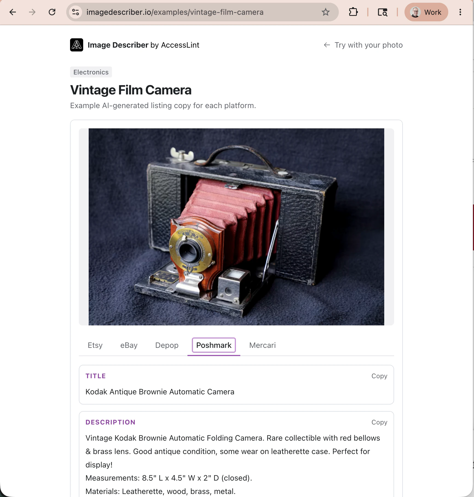The width and height of the screenshot is (474, 497).
Task: Switch to the Mercari tab
Action: coord(262,345)
